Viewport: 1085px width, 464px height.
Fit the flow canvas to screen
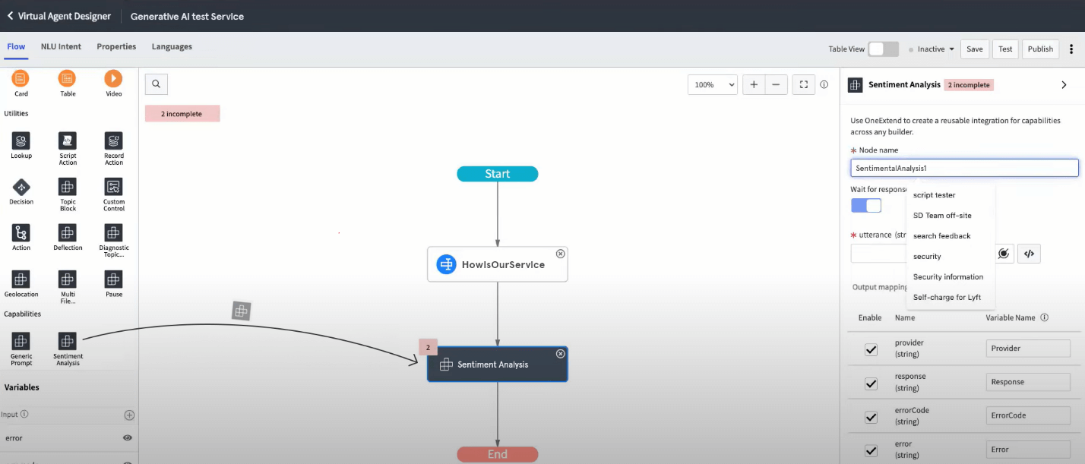(x=804, y=84)
